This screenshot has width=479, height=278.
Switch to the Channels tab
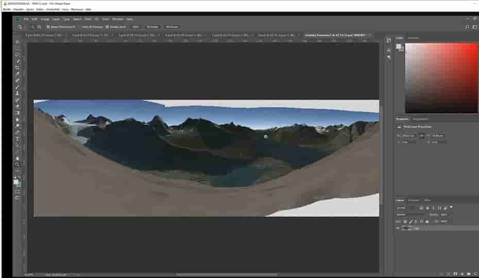[x=414, y=200]
